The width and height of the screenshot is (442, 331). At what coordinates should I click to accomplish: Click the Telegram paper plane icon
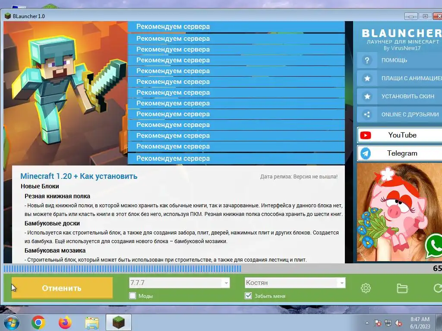click(366, 153)
